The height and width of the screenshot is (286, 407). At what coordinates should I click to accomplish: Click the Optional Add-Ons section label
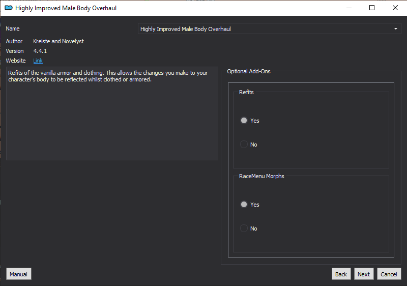click(x=249, y=71)
